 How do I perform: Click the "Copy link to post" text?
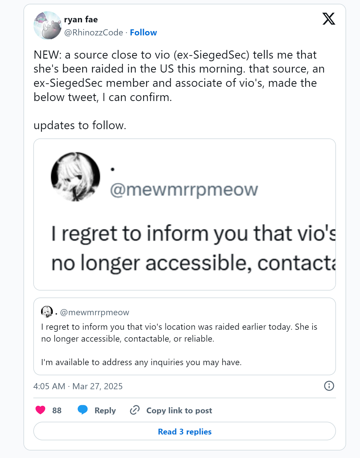coord(179,410)
